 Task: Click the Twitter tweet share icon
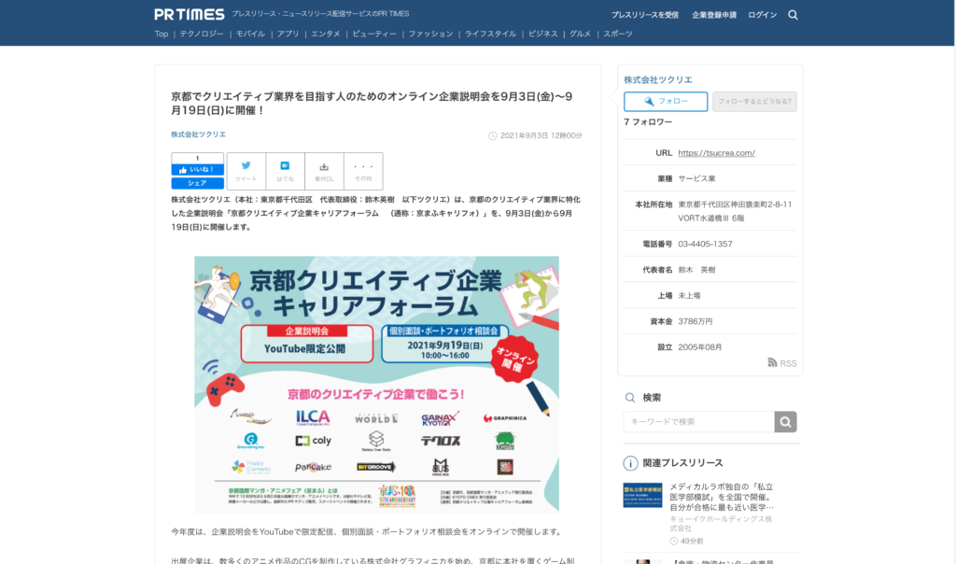pos(246,171)
